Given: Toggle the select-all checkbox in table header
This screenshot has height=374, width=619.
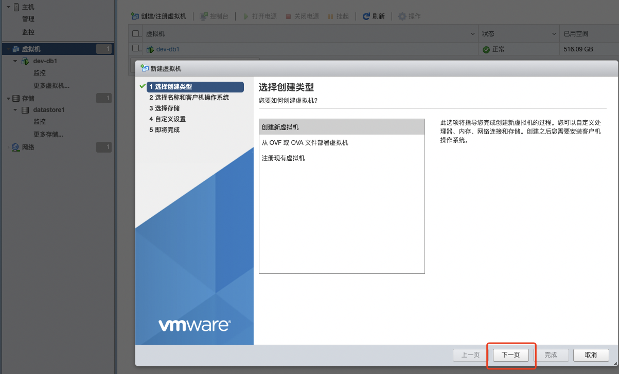Looking at the screenshot, I should point(136,34).
